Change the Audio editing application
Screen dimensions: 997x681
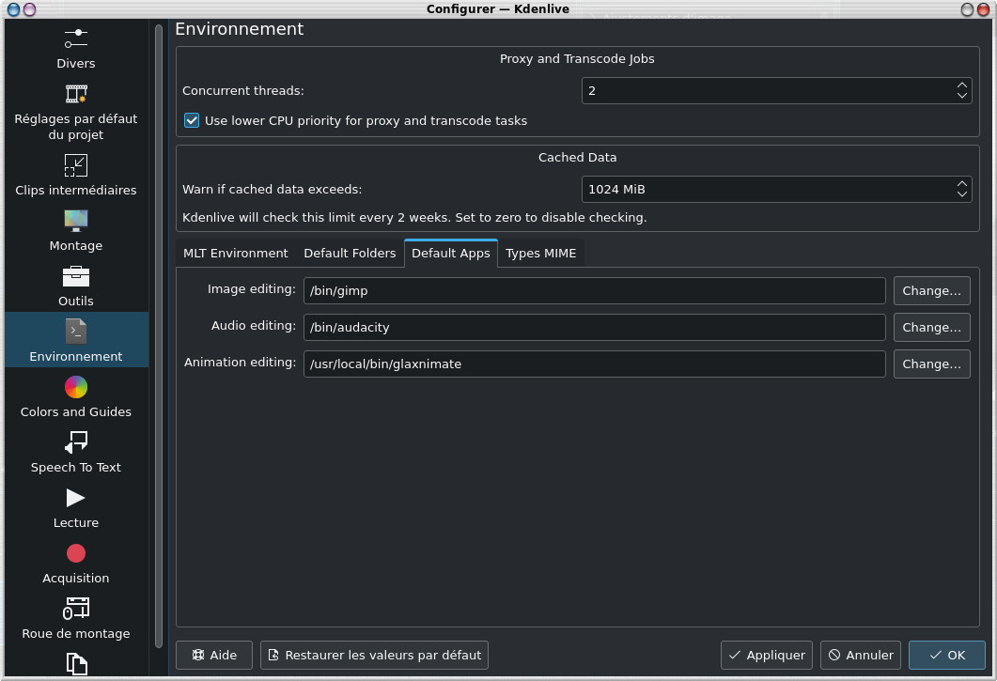click(931, 327)
